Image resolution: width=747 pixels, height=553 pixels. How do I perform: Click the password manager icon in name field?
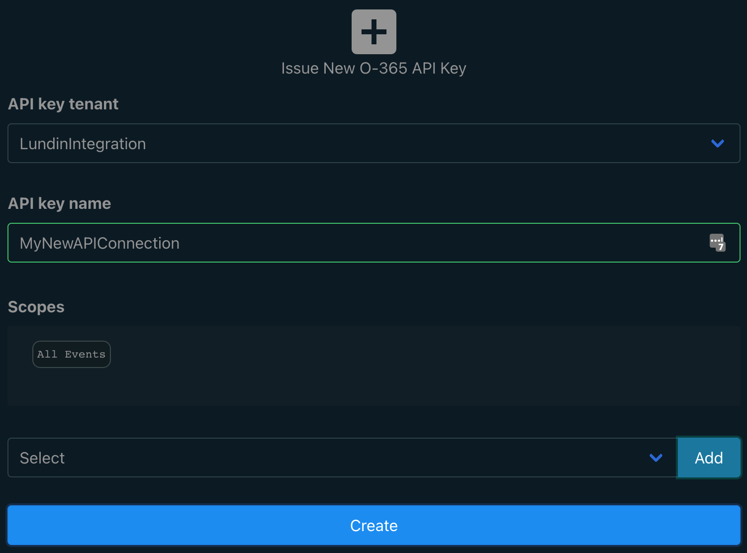point(717,243)
